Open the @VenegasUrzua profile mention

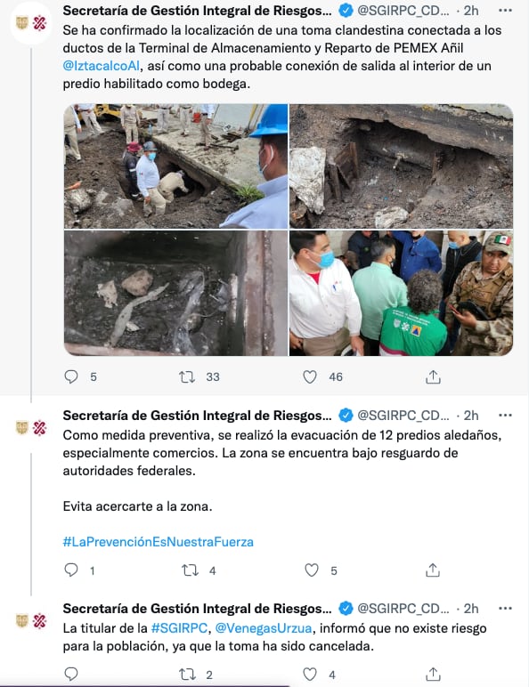click(x=264, y=628)
